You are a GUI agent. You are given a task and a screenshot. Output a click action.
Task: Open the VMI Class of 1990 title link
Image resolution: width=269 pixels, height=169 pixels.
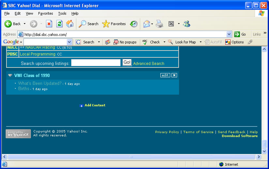coord(32,75)
